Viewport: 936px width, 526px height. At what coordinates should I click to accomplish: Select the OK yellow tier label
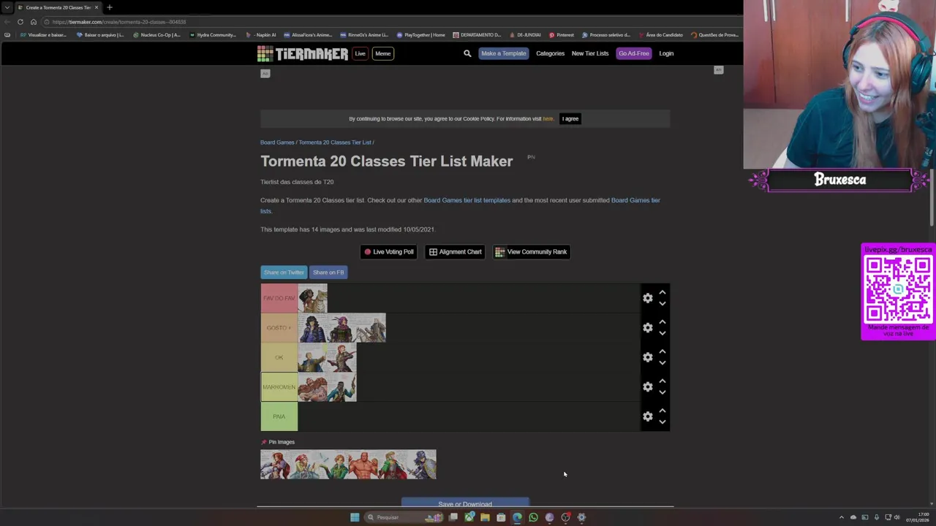279,357
